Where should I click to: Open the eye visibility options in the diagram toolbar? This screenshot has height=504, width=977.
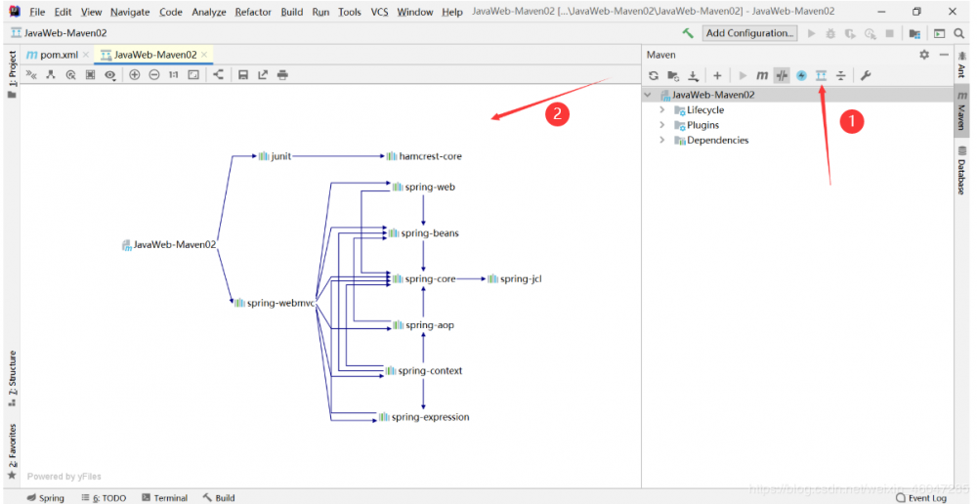coord(110,74)
